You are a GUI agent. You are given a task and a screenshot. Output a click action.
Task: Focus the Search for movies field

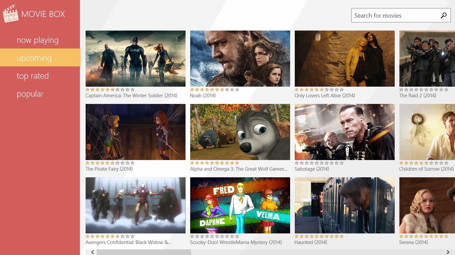point(401,15)
